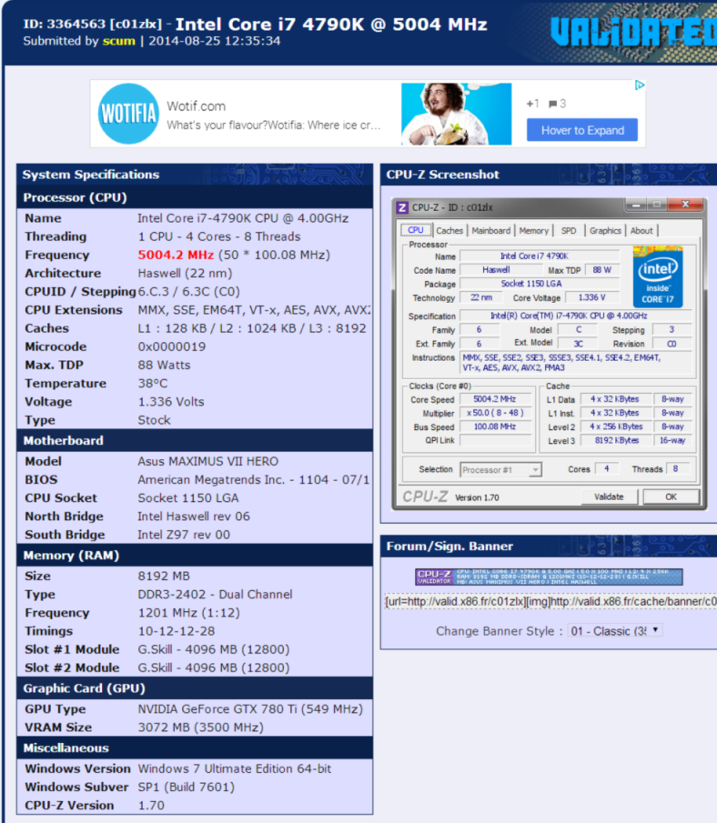Image resolution: width=717 pixels, height=823 pixels.
Task: Click the ad comment bubble icon
Action: [x=553, y=104]
